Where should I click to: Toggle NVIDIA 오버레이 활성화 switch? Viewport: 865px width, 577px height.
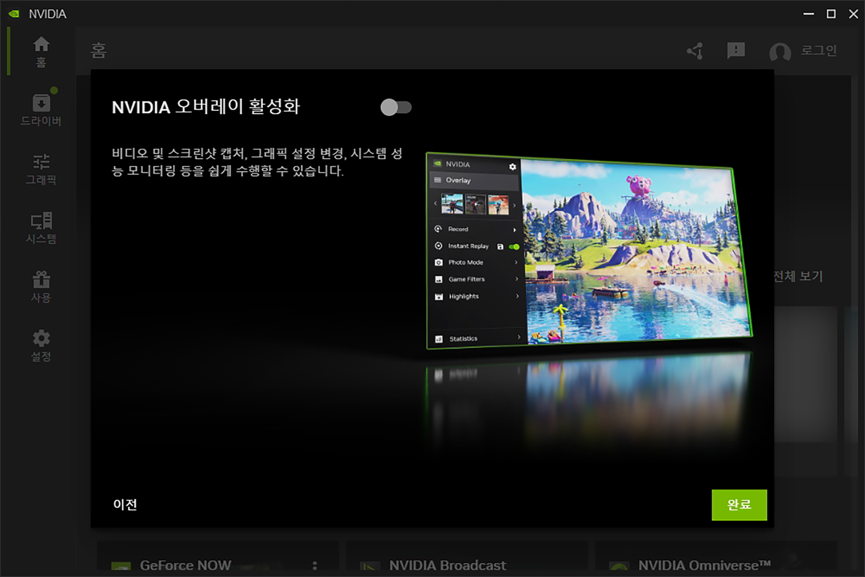point(396,107)
